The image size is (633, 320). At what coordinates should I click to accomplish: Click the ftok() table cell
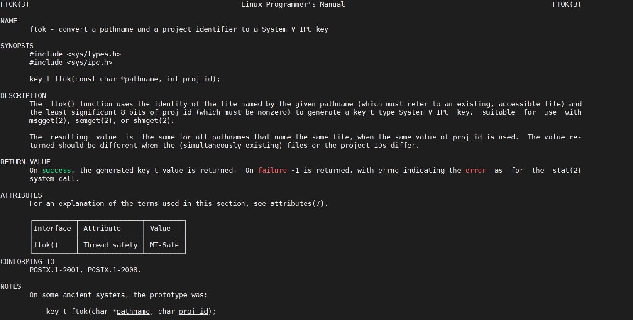pyautogui.click(x=54, y=245)
